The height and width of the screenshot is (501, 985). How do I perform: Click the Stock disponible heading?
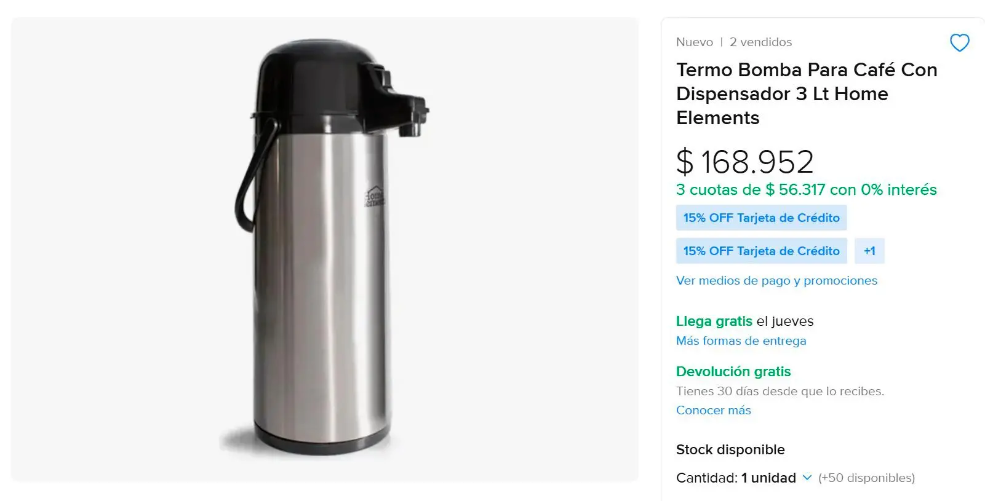coord(730,449)
